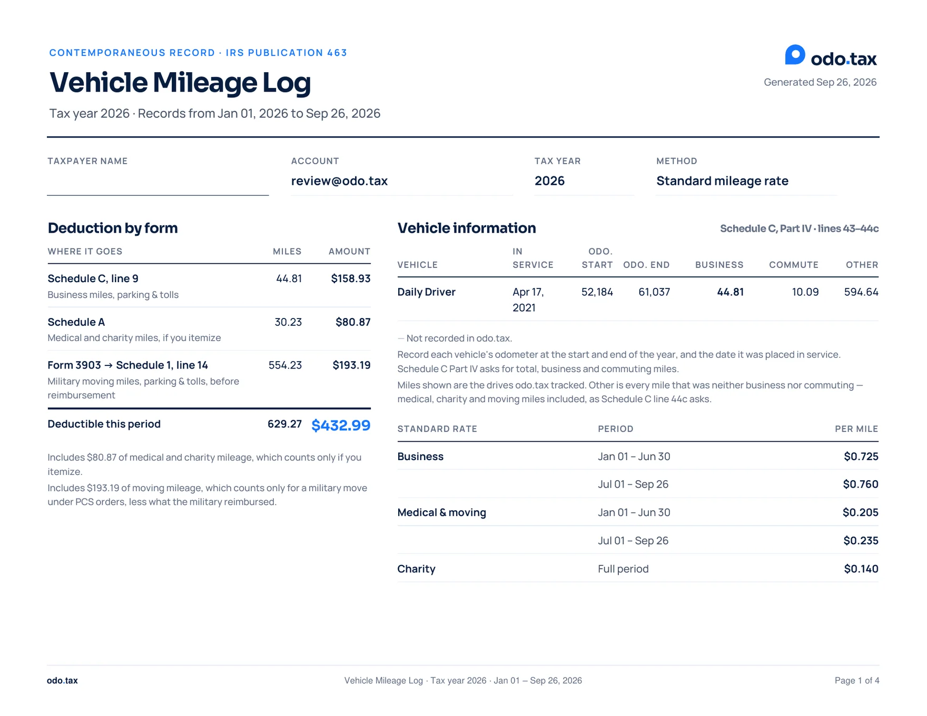Image resolution: width=927 pixels, height=716 pixels.
Task: Click the "2026" value under Tax Year
Action: point(549,181)
